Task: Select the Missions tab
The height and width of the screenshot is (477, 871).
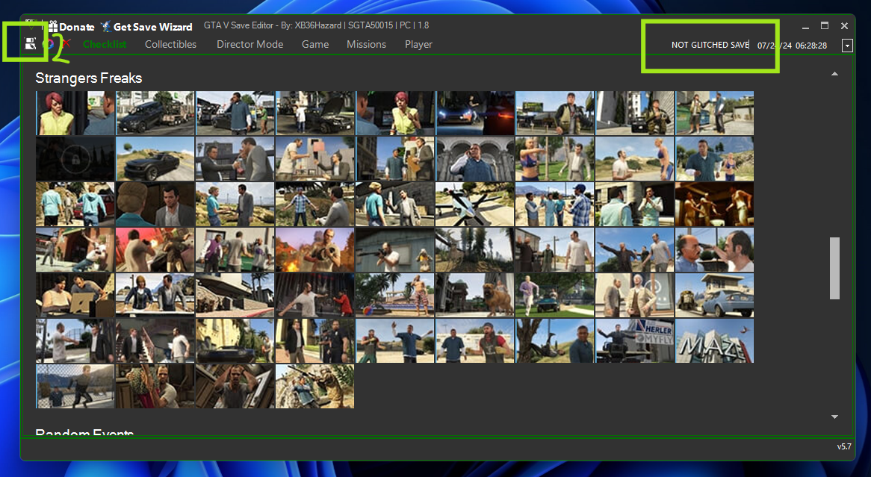Action: [366, 44]
